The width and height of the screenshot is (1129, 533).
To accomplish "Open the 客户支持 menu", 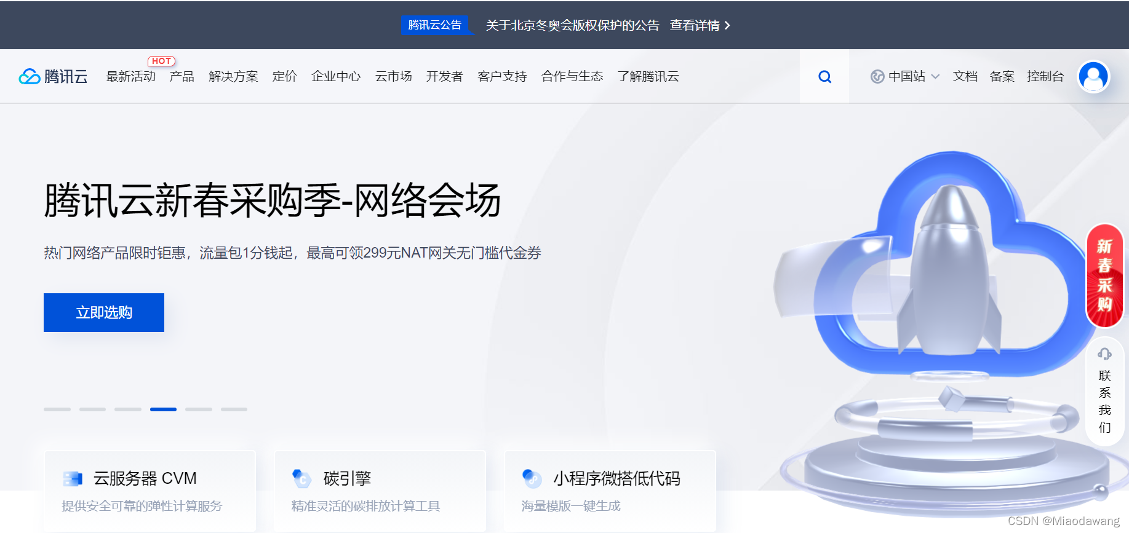I will coord(502,76).
